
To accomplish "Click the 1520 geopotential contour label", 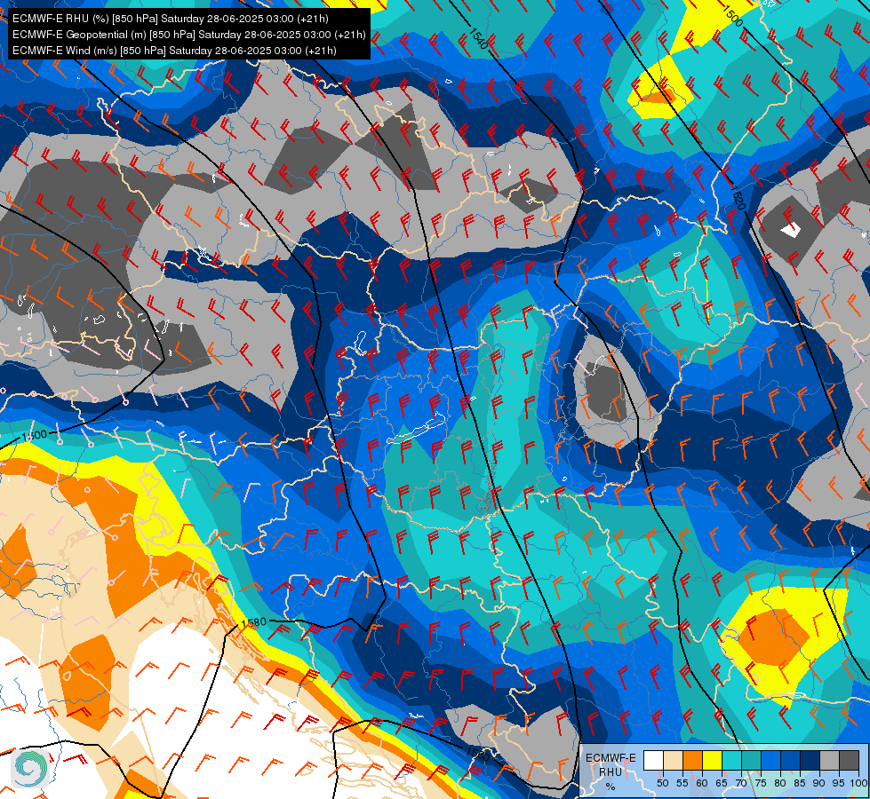I will (x=737, y=197).
